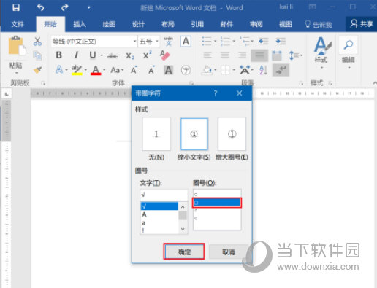Activate the Format Painter brush
The image size is (377, 288).
point(37,70)
